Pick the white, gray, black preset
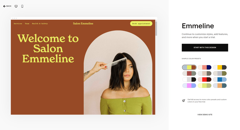This screenshot has height=130, width=240. [189, 80]
